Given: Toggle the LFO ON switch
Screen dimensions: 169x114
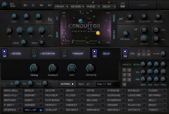Looking at the screenshot, I should pyautogui.click(x=125, y=54).
